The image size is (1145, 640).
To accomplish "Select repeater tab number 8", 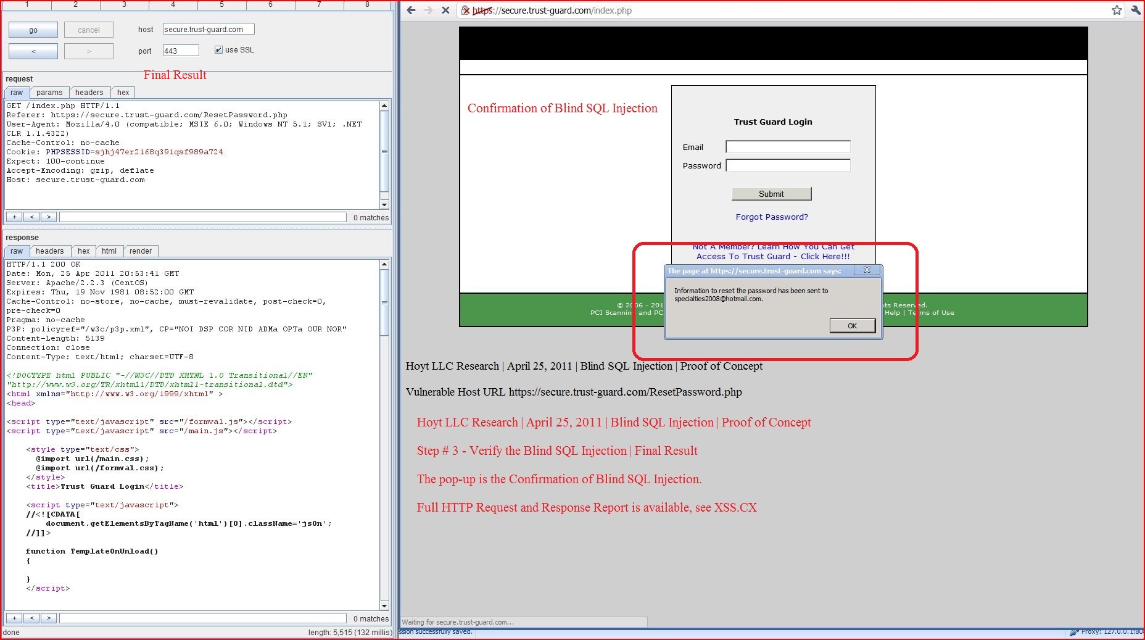I will [367, 4].
